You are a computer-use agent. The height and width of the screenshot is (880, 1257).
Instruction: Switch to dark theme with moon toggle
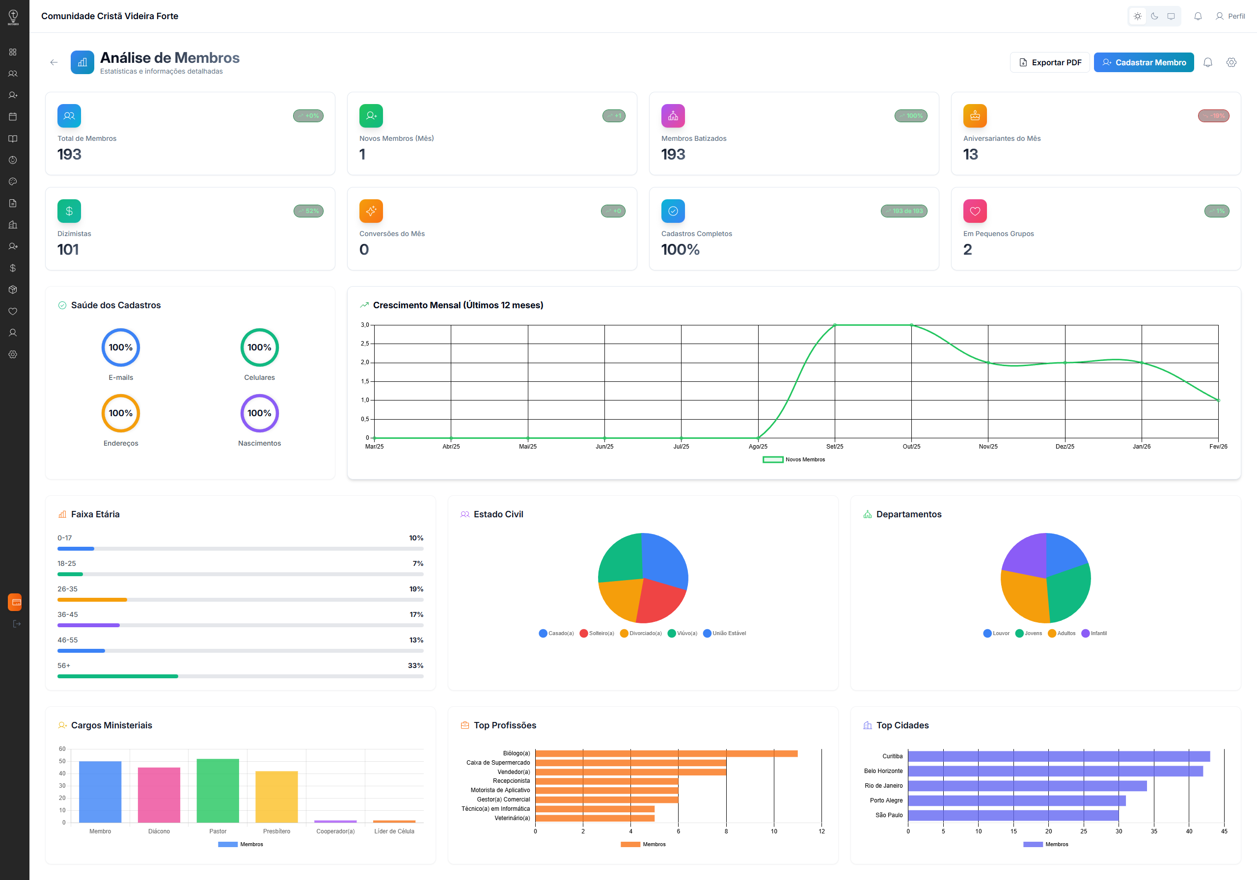tap(1154, 16)
